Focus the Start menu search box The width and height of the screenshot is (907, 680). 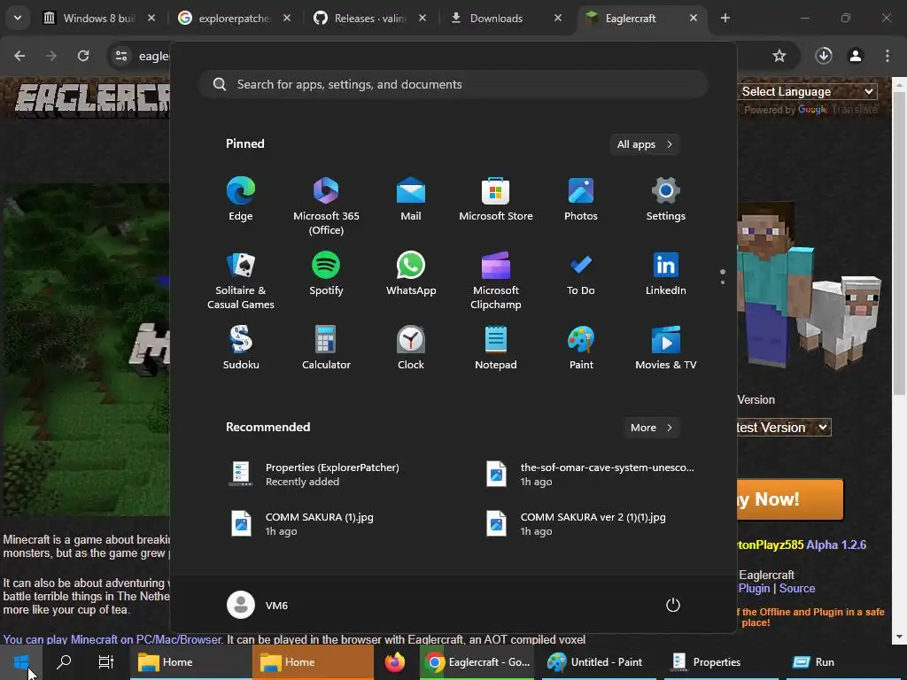coord(453,84)
